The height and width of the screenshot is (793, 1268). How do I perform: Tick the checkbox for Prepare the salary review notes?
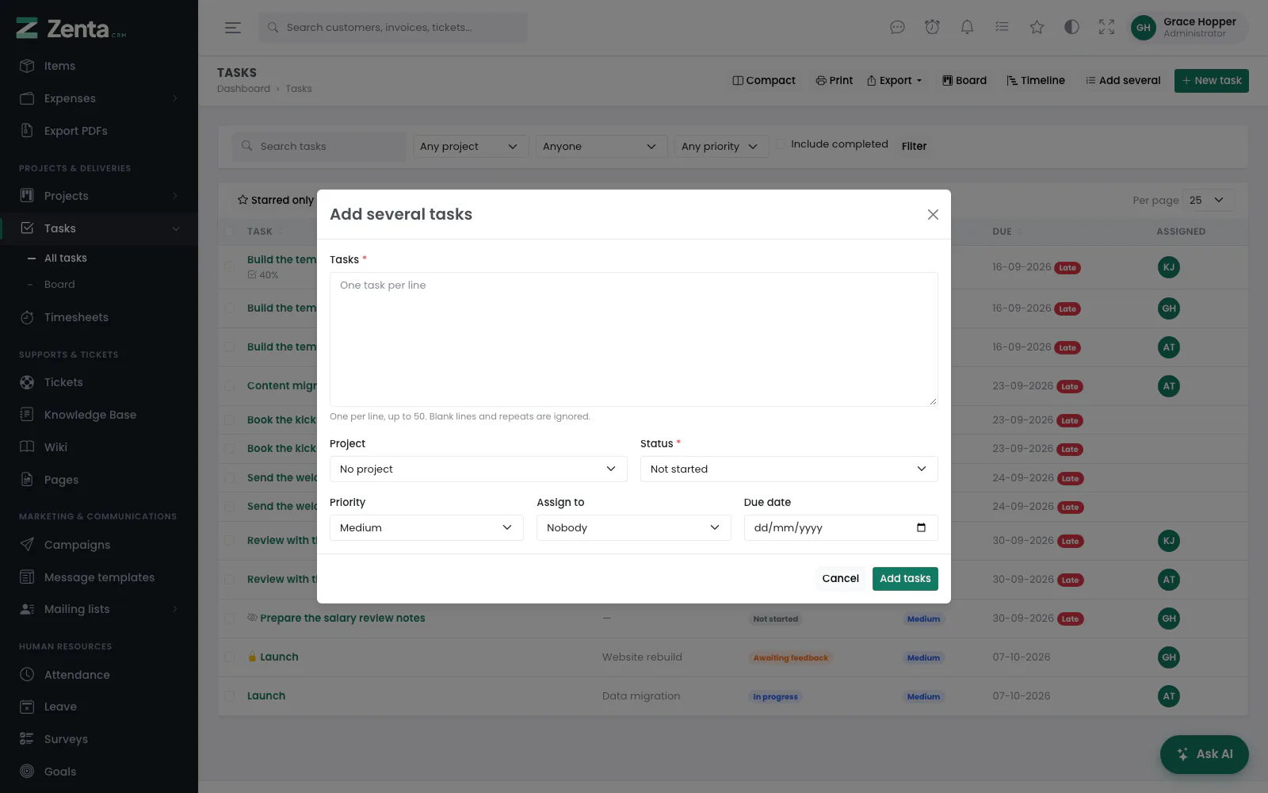click(x=229, y=619)
